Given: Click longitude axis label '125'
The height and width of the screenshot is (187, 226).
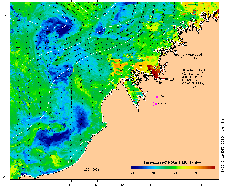Looking at the screenshot, I should coord(175,185).
